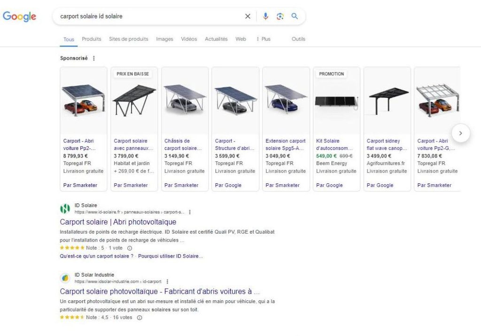The image size is (481, 336).
Task: Expand the Plus menu in search tabs
Action: 263,39
